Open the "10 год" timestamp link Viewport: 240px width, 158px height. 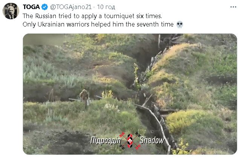tap(106, 7)
